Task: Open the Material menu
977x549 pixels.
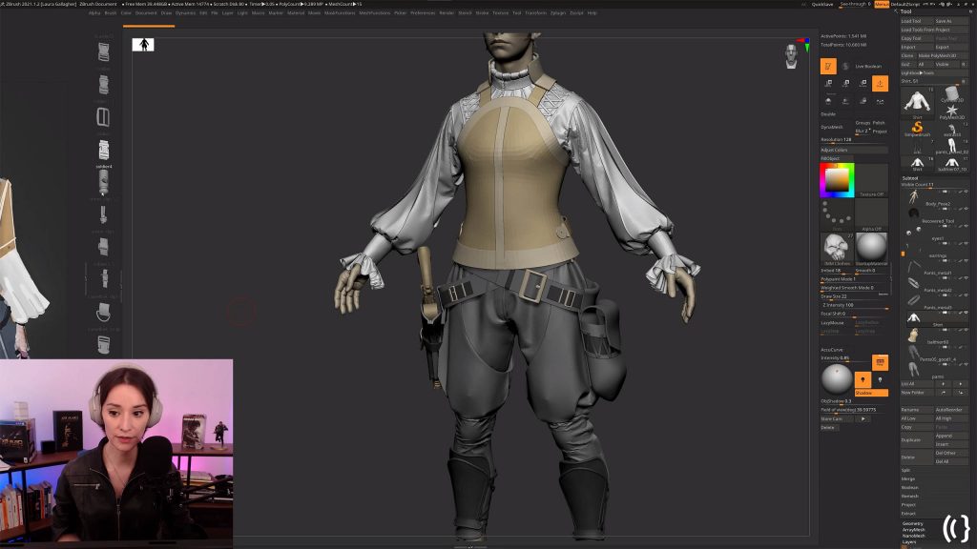Action: 296,12
